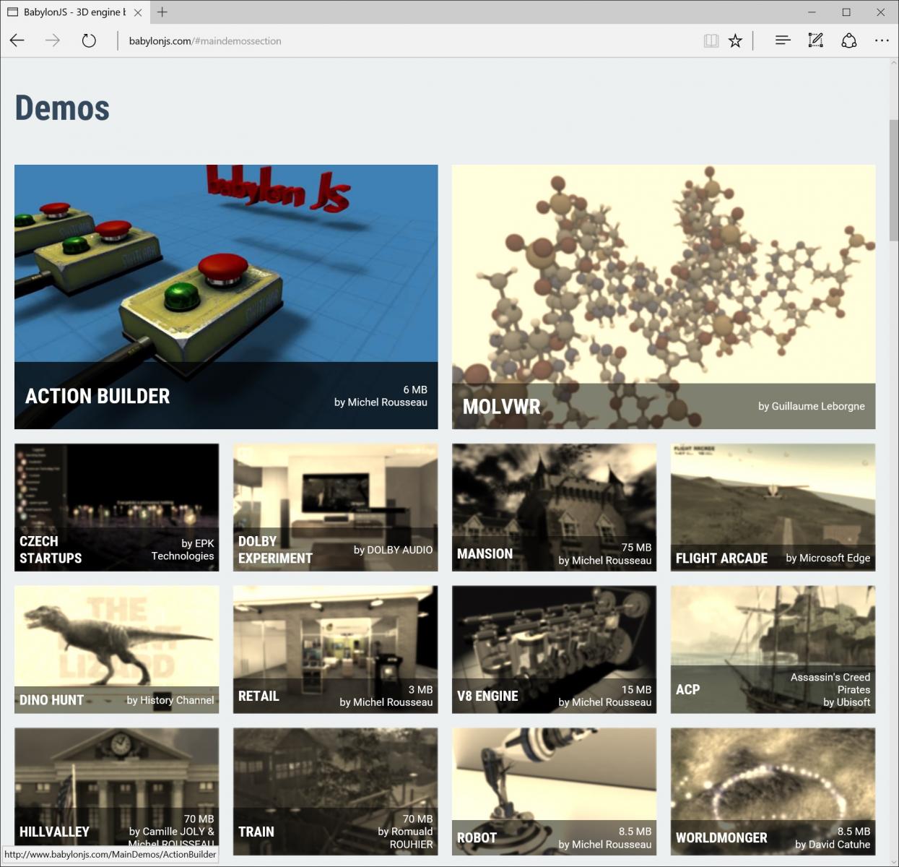Launch the Flight Arcade demo

click(x=773, y=507)
